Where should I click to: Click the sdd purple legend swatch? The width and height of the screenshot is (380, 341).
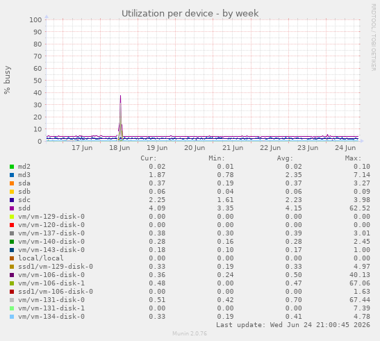coord(12,208)
